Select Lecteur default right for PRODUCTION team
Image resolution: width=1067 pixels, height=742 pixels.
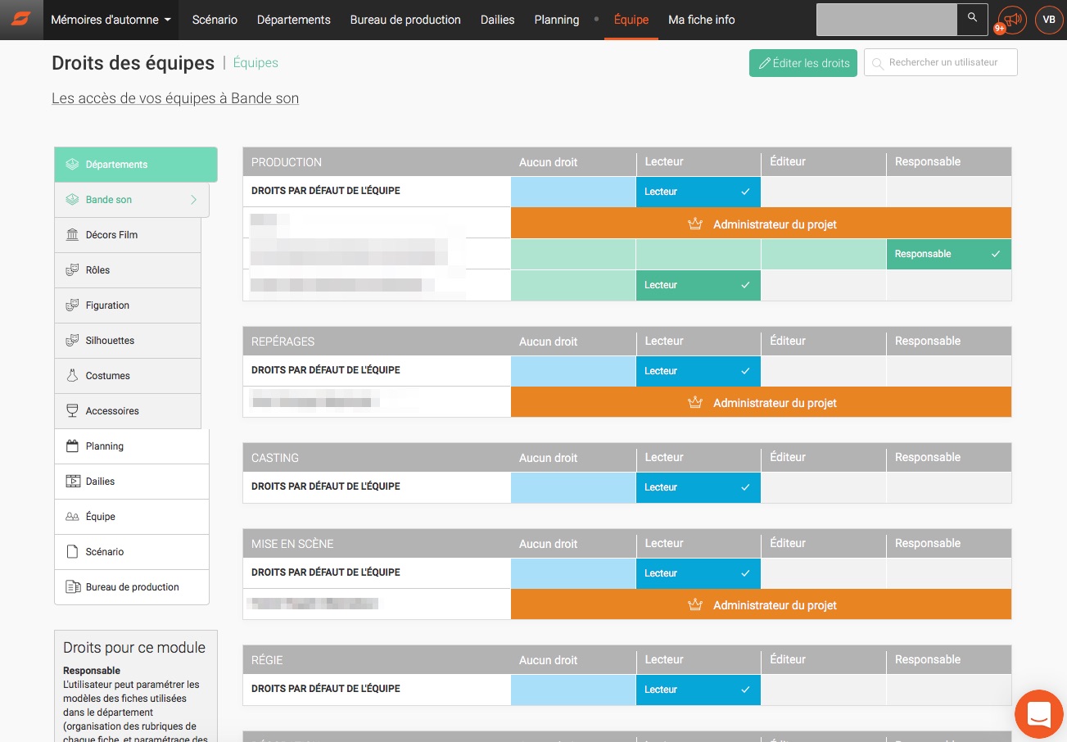(x=698, y=192)
